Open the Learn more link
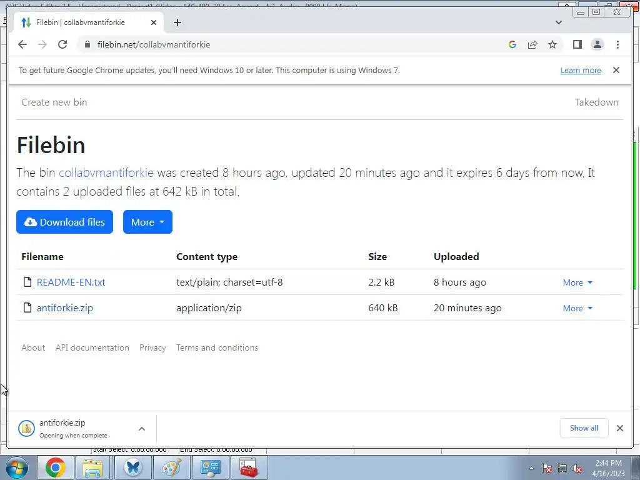 pos(581,70)
